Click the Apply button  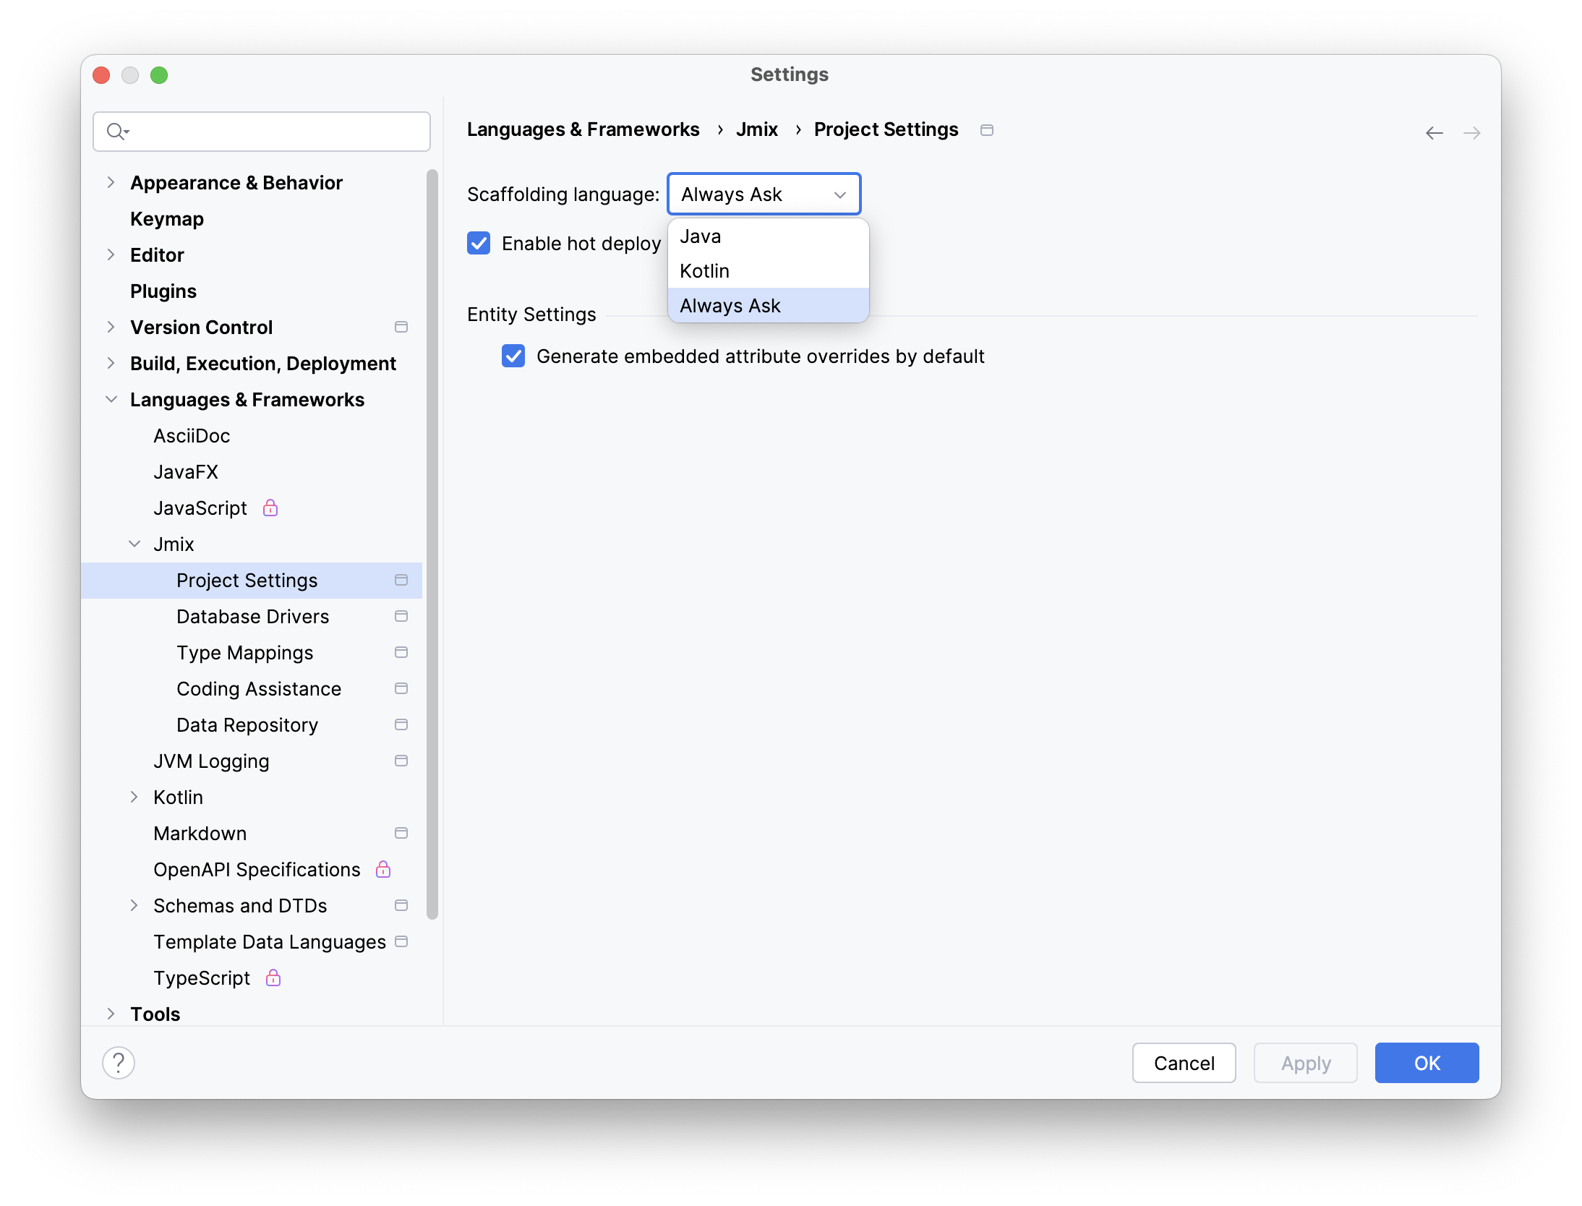(x=1304, y=1063)
